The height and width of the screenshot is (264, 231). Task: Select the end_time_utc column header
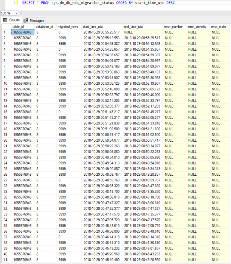[142, 27]
